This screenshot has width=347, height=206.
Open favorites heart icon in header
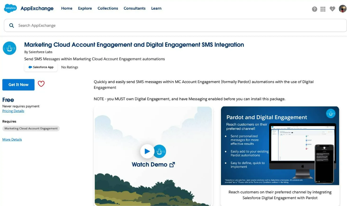[x=332, y=9]
